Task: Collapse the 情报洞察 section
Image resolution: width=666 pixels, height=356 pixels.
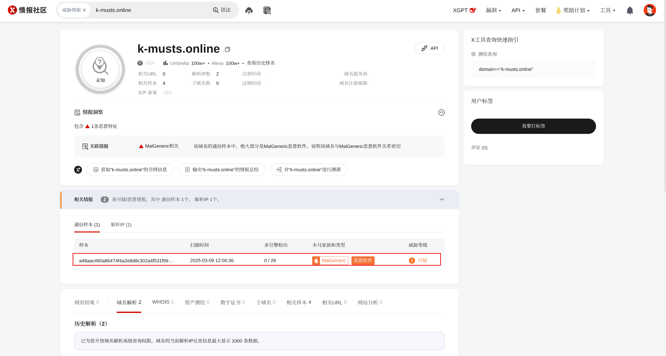Action: pyautogui.click(x=441, y=112)
